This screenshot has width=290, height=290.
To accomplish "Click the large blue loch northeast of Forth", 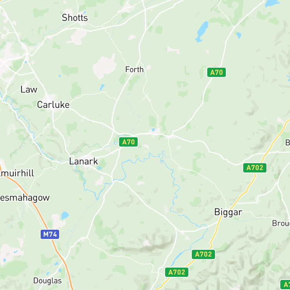I will click(201, 31).
